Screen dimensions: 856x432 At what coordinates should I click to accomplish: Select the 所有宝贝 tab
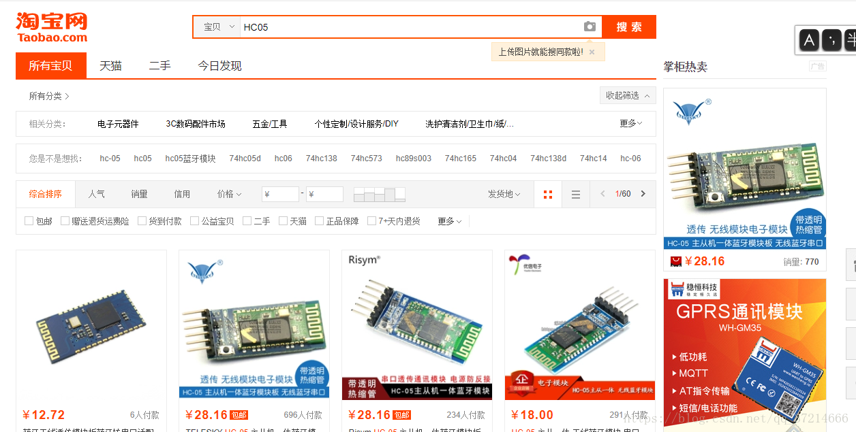(51, 66)
